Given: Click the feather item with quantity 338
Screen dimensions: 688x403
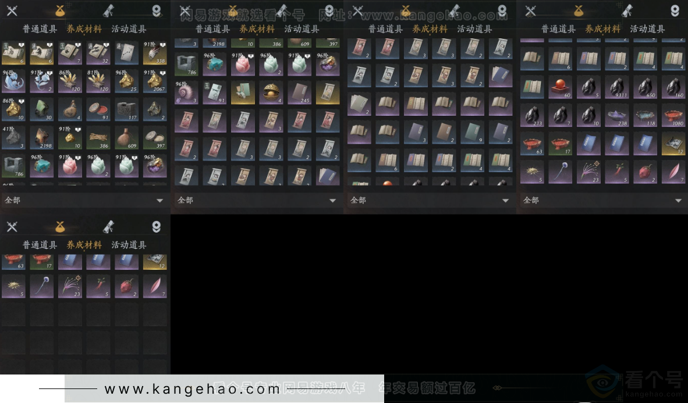Looking at the screenshot, I should (154, 53).
